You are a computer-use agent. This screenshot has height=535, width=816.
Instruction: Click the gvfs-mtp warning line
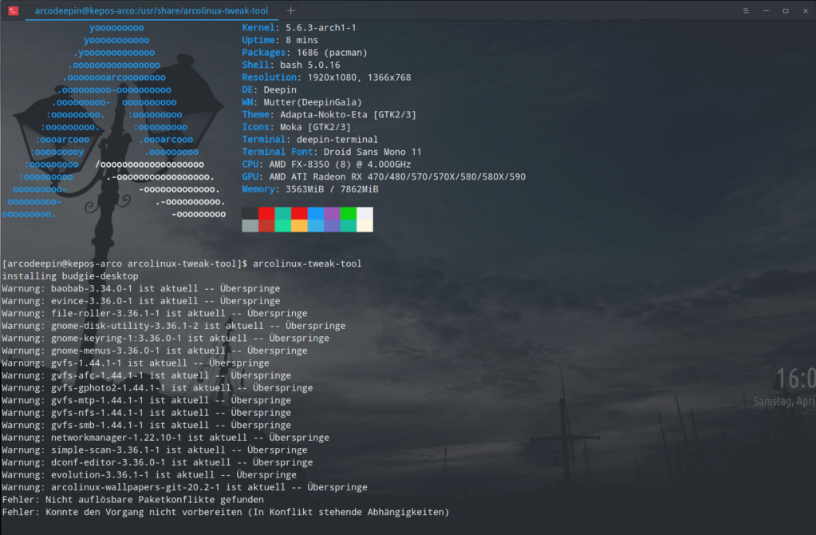point(147,401)
